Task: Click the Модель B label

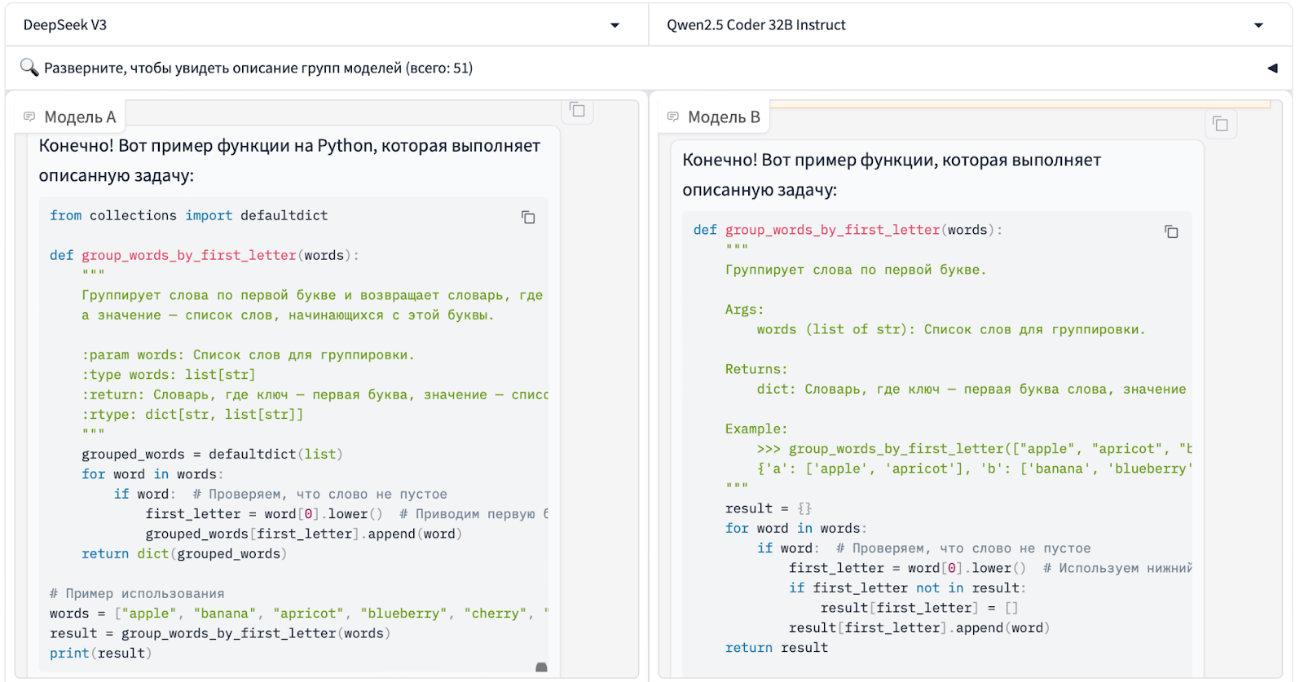Action: tap(724, 117)
